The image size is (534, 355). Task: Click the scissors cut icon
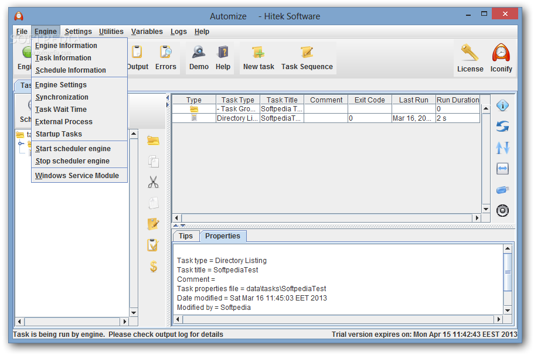[x=153, y=182]
